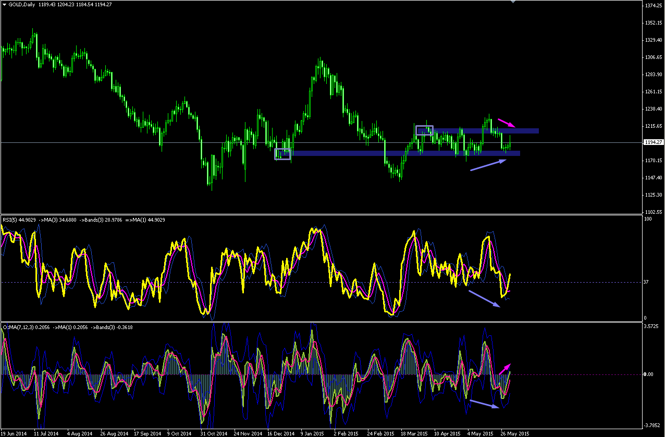Click the 11 Jul 2014 date label
The width and height of the screenshot is (665, 437).
pos(47,433)
